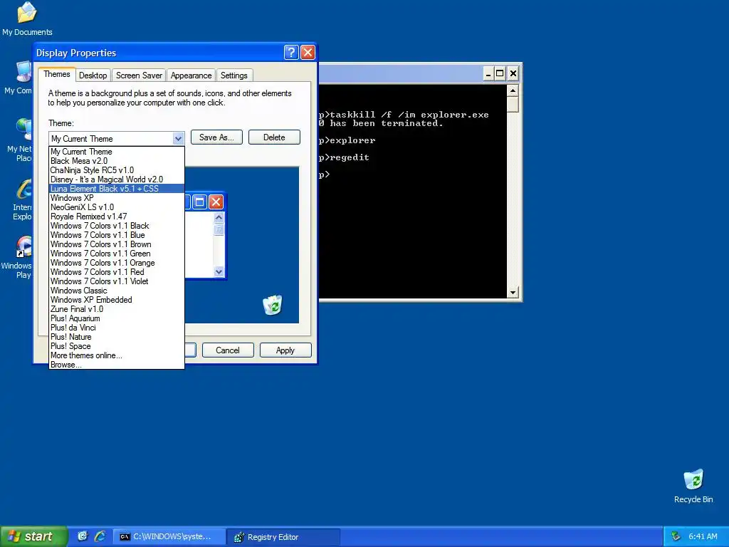Screen dimensions: 729x547
Task: Click the Cancel button
Action: coord(228,350)
